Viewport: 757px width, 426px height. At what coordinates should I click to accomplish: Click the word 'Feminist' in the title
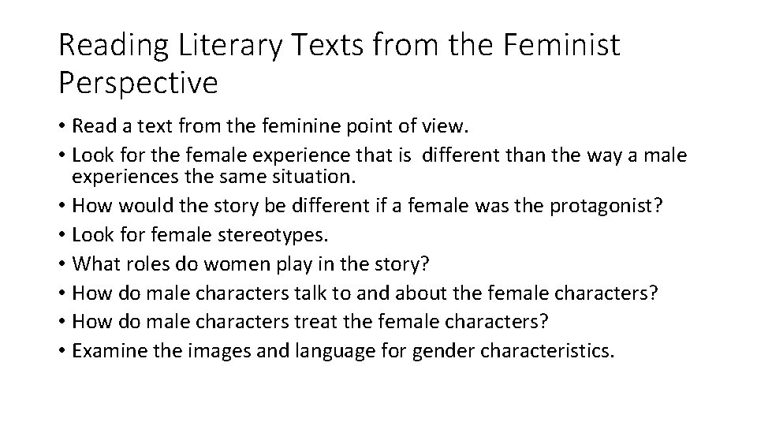561,44
